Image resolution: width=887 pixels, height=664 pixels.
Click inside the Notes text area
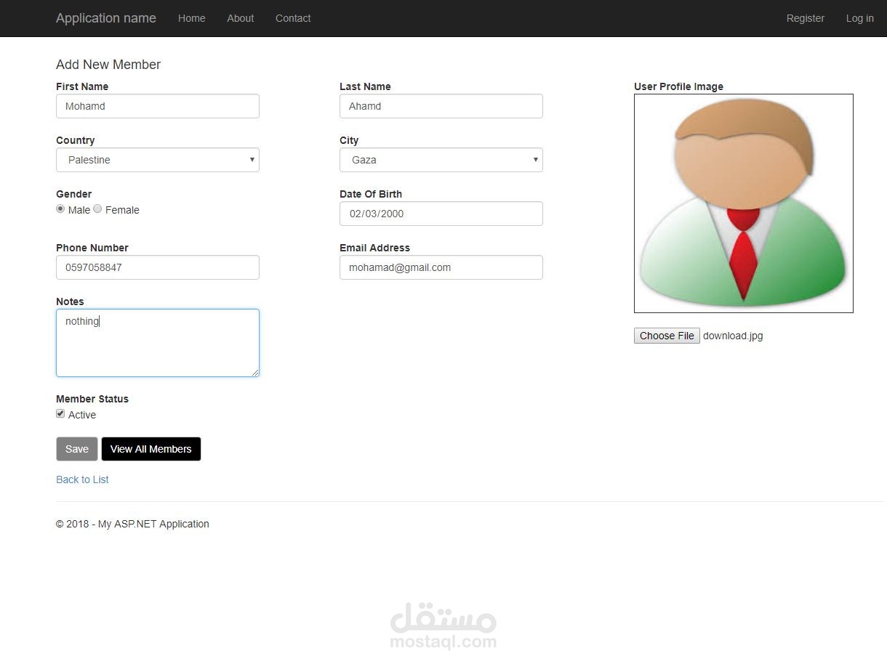point(158,343)
